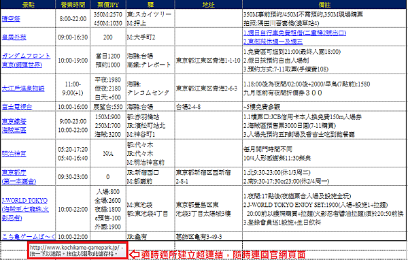Viewport: 408px width, 260px height.
Task: Select the 10:00-16:00 hours cell
Action: click(x=73, y=107)
